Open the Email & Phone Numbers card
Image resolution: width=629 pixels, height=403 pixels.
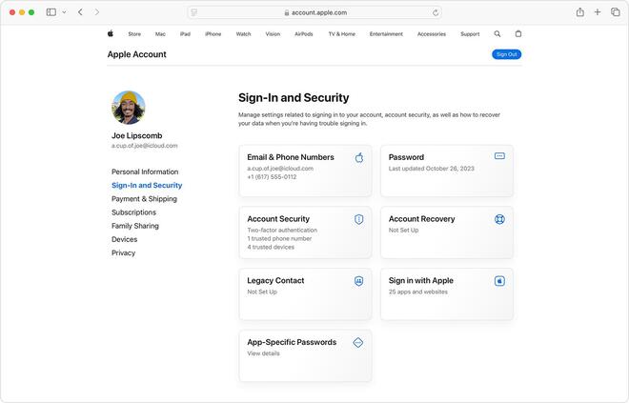305,171
